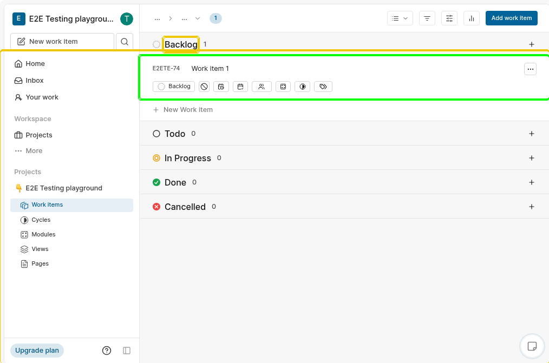
Task: Open the Work item 1 more options menu
Action: (x=530, y=69)
